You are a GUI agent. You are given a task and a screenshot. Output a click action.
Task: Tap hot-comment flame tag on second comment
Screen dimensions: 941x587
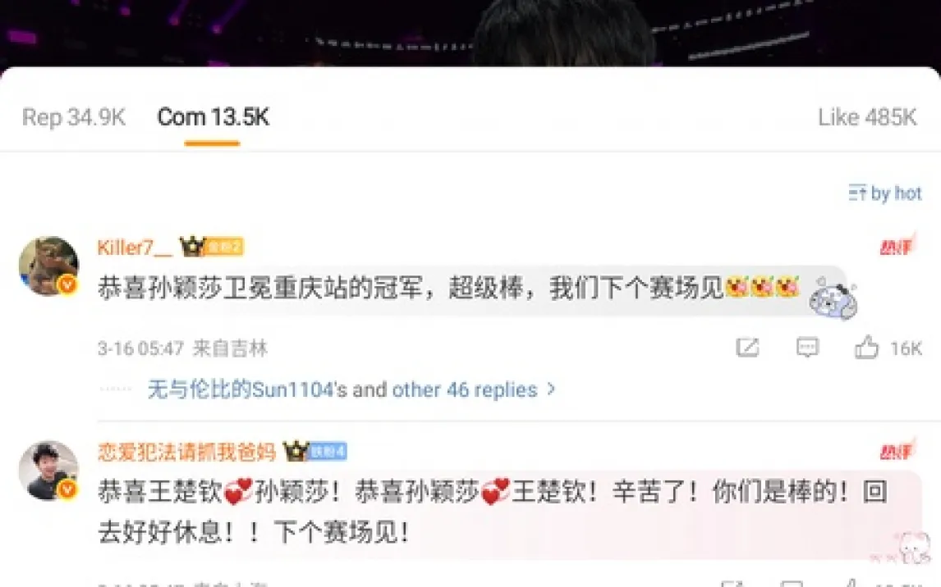[x=897, y=450]
